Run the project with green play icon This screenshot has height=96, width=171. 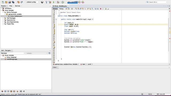53,2
